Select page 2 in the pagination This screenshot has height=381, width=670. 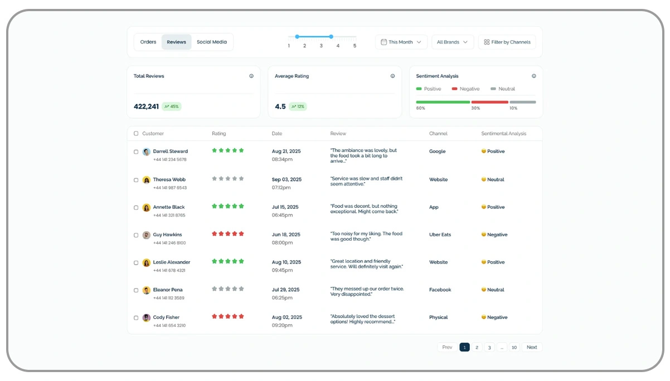tap(477, 347)
